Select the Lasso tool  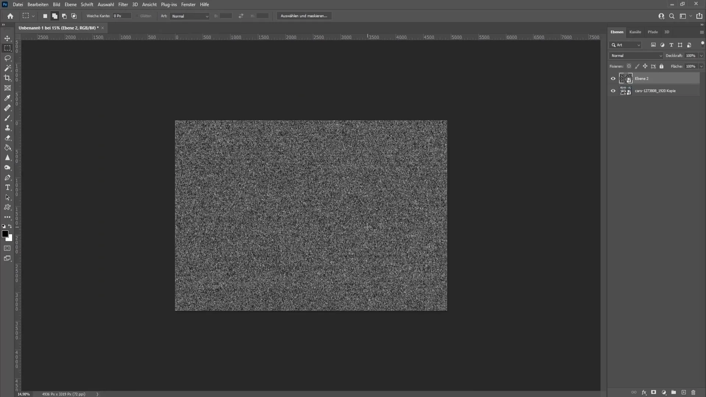(7, 58)
